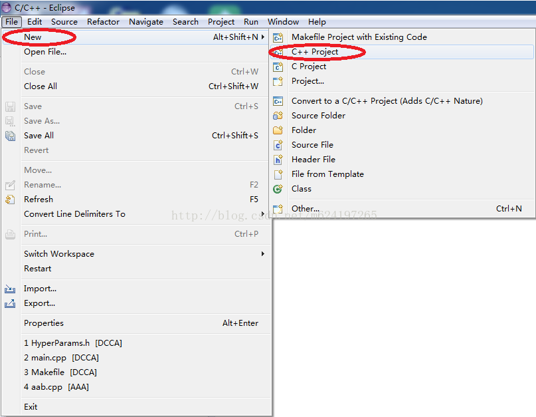The width and height of the screenshot is (536, 417).
Task: Click the Import icon
Action: 10,289
